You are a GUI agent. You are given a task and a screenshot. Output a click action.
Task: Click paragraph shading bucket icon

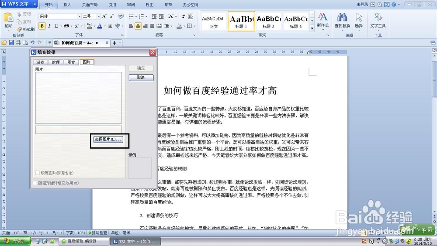[x=179, y=26]
